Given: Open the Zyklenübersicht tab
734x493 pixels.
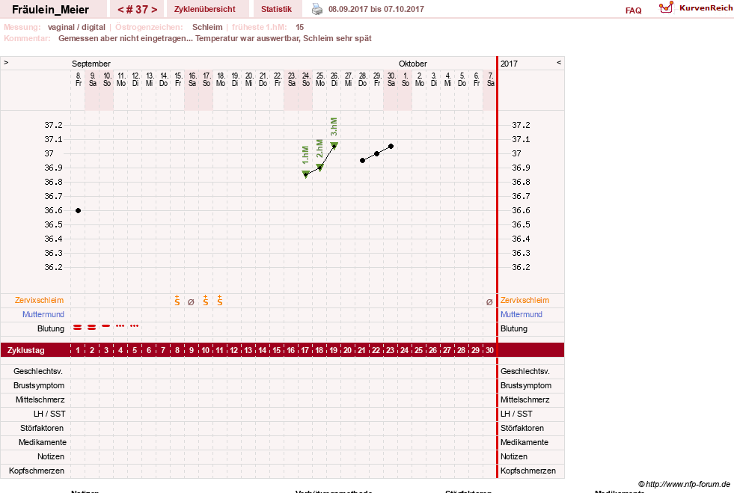Looking at the screenshot, I should tap(204, 9).
